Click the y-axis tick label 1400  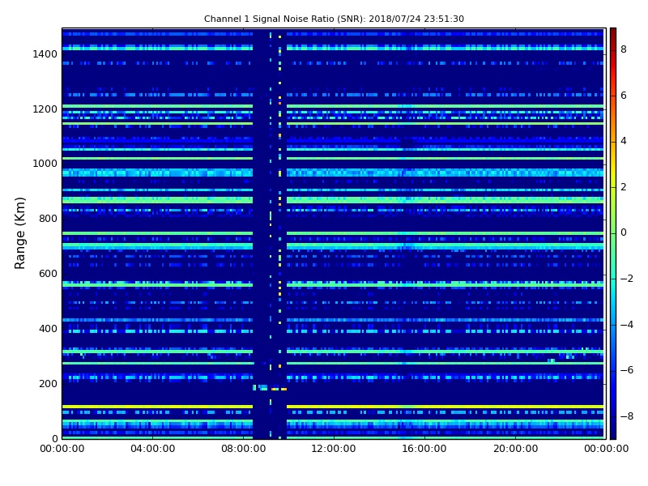(45, 54)
